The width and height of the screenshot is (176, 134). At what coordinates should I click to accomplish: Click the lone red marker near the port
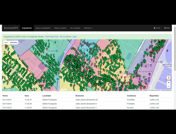tap(168, 51)
